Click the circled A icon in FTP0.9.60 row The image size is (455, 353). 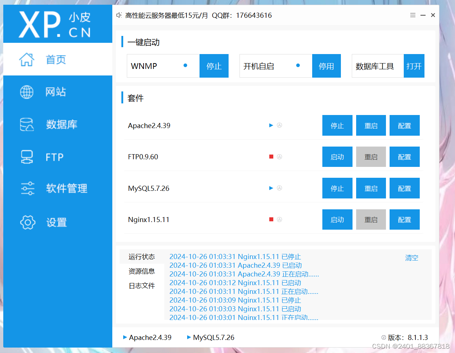pyautogui.click(x=279, y=157)
